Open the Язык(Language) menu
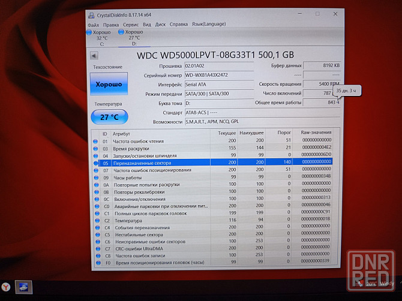402x301 pixels. click(x=209, y=24)
